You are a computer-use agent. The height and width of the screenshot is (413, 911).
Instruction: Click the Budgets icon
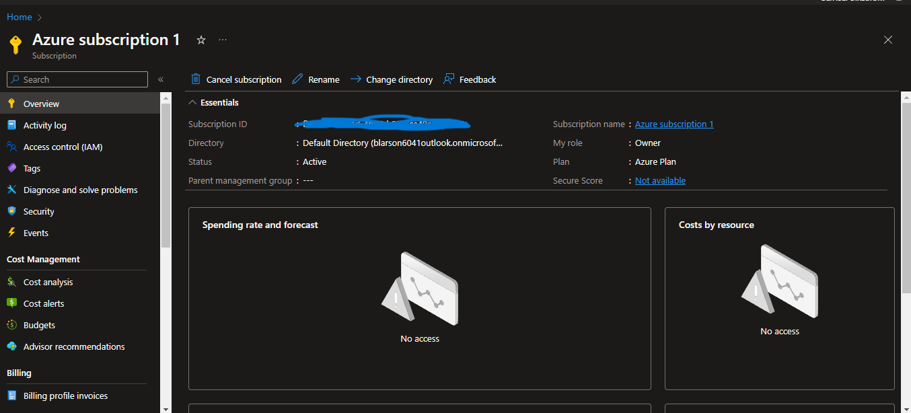point(12,325)
